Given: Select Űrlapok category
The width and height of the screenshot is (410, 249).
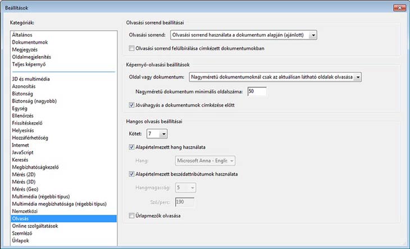Looking at the screenshot, I should click(x=64, y=241).
